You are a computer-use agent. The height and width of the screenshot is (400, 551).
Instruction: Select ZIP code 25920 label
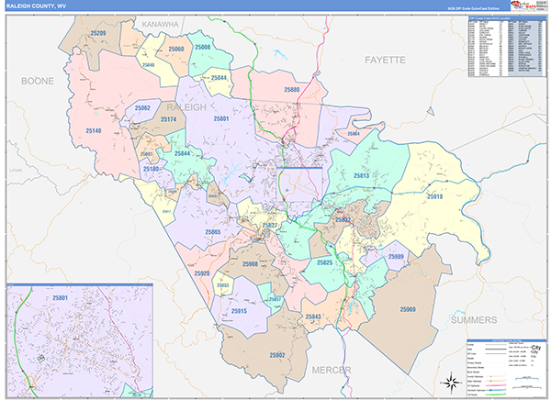(202, 273)
